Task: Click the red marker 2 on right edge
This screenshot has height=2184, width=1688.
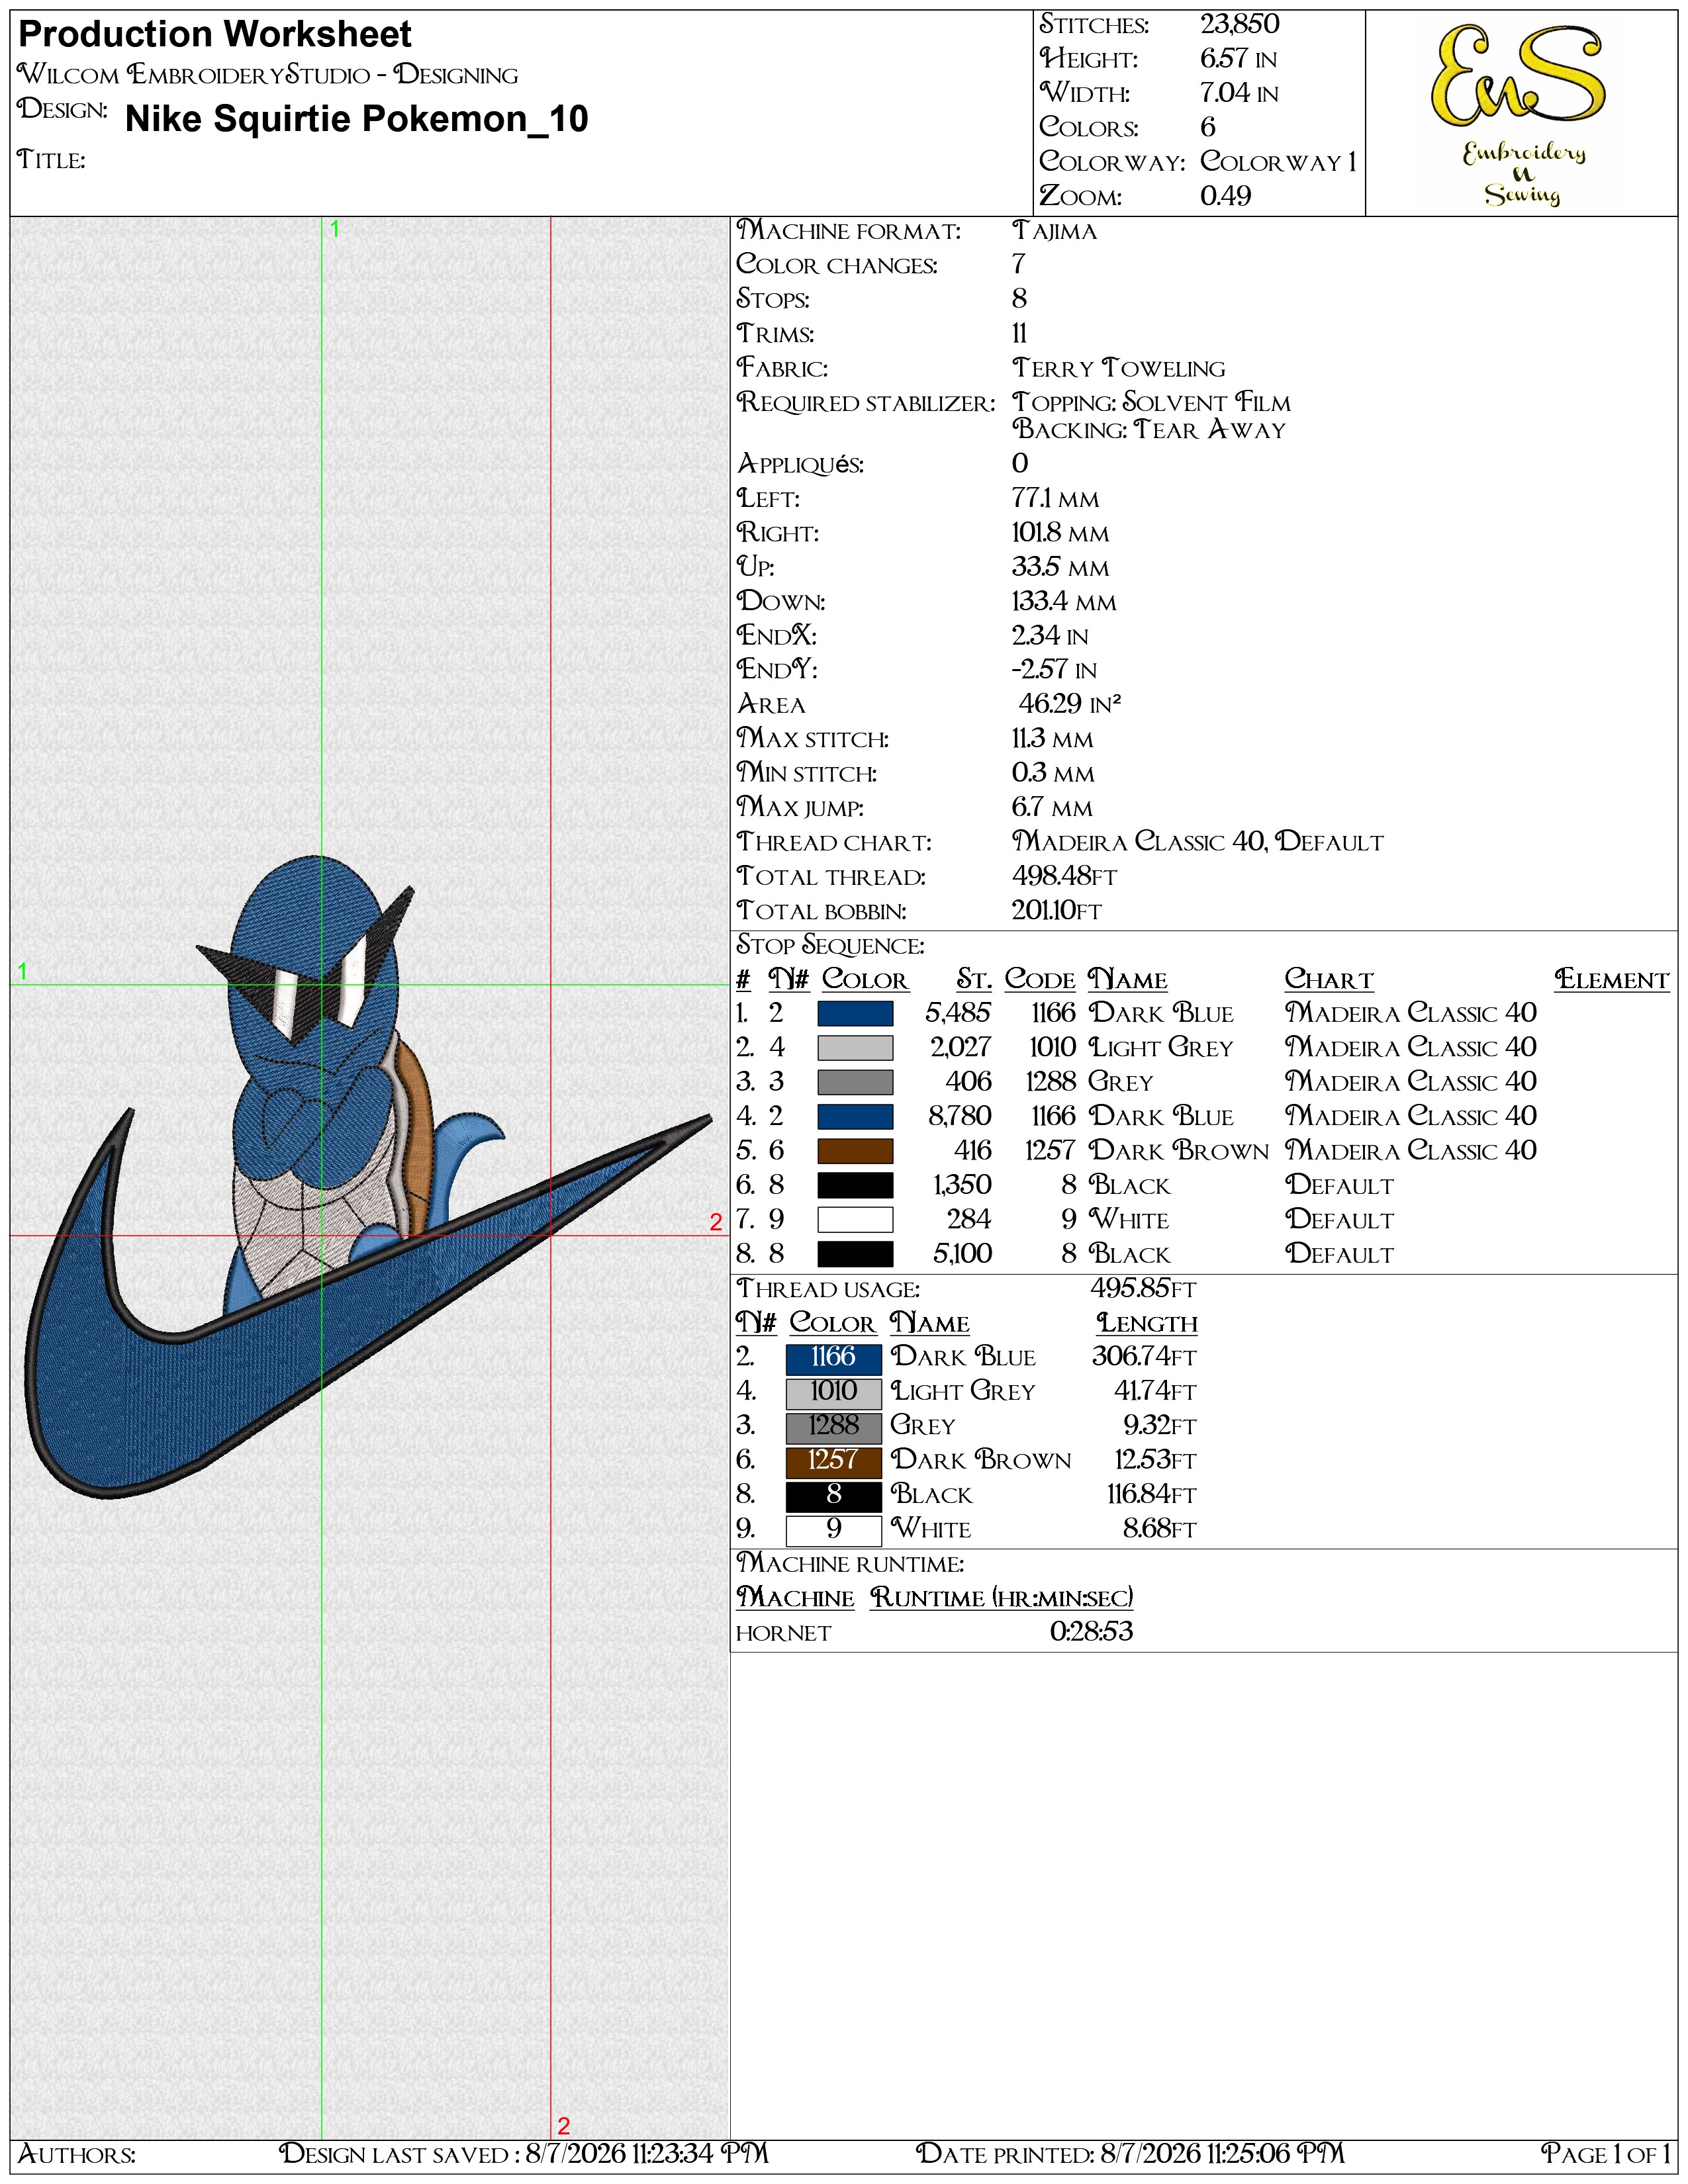Action: [716, 1221]
